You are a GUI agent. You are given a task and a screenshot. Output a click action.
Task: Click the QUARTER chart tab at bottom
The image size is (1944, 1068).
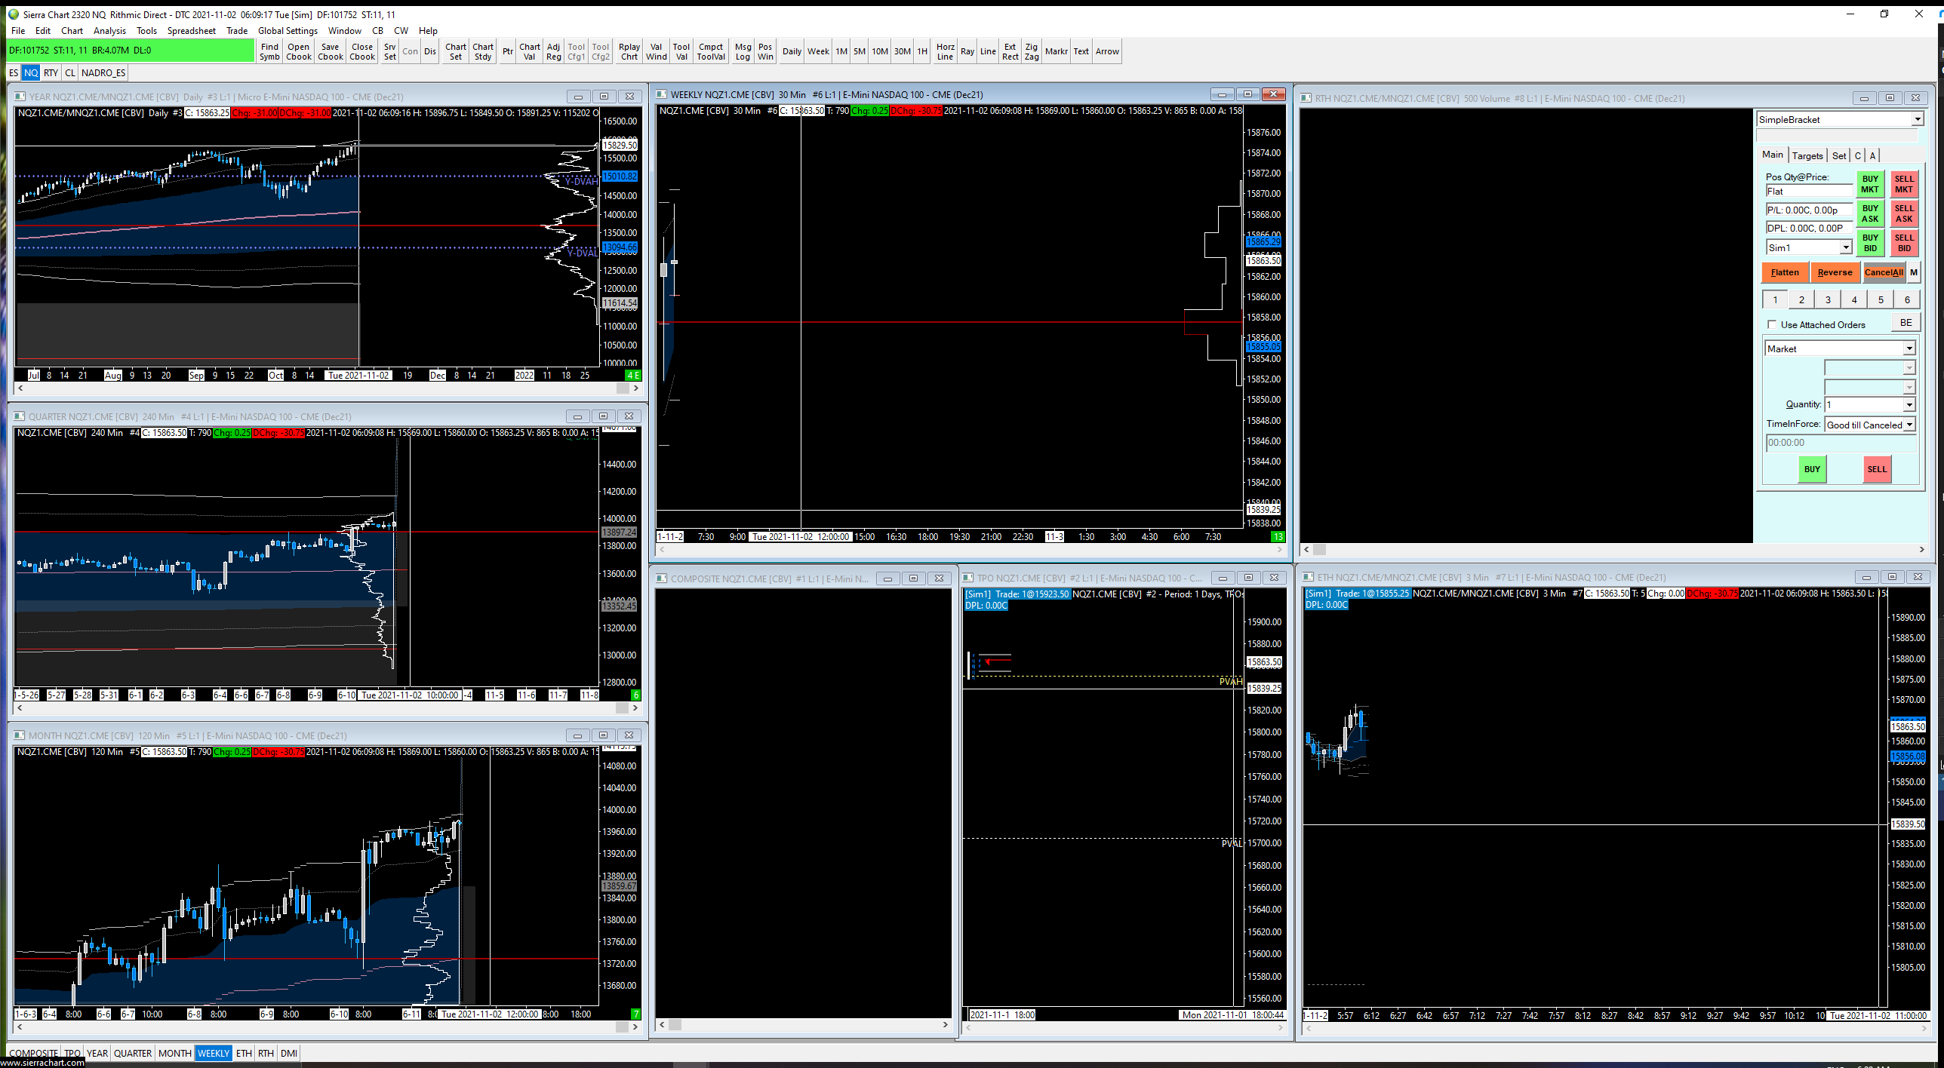click(133, 1053)
